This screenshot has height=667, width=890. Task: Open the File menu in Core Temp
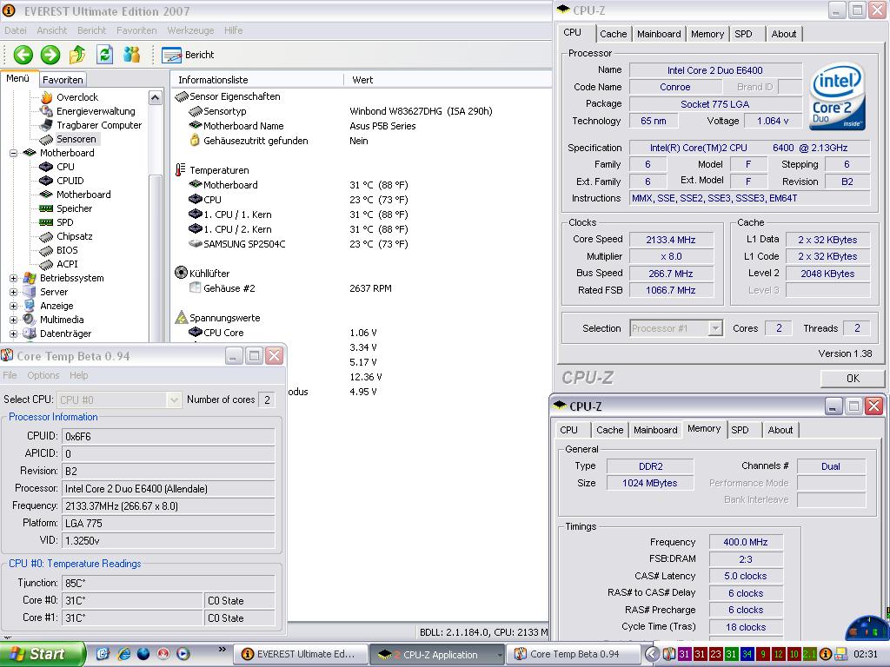(10, 375)
